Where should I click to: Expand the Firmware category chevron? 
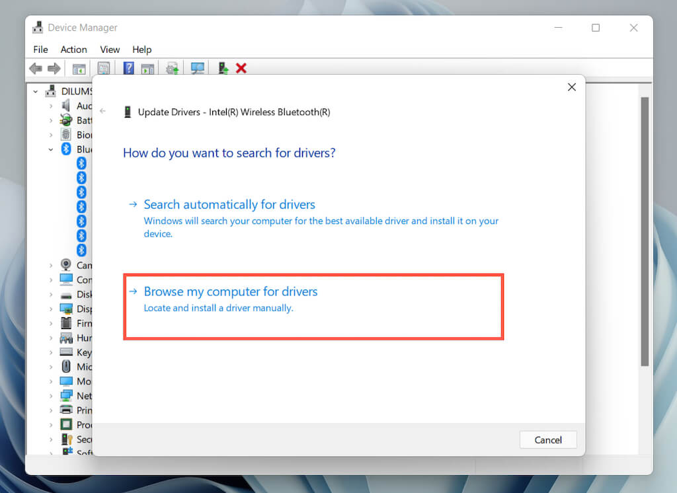click(x=50, y=323)
